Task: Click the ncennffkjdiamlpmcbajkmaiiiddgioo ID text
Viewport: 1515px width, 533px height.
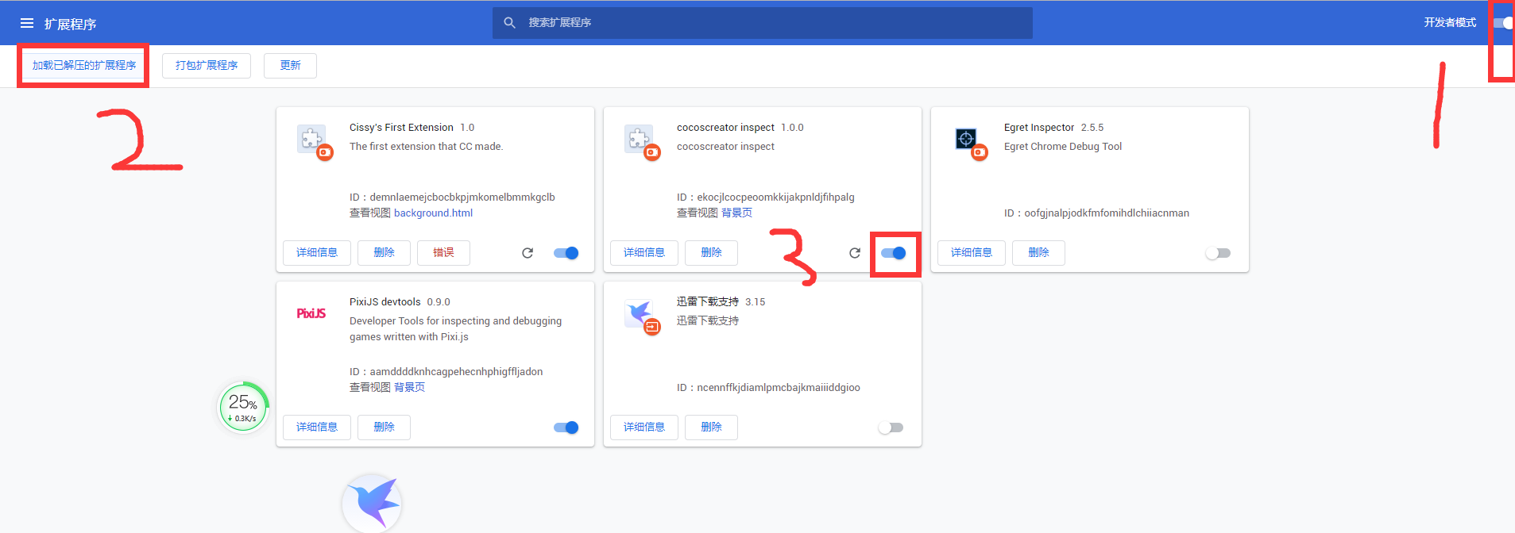Action: click(x=768, y=388)
